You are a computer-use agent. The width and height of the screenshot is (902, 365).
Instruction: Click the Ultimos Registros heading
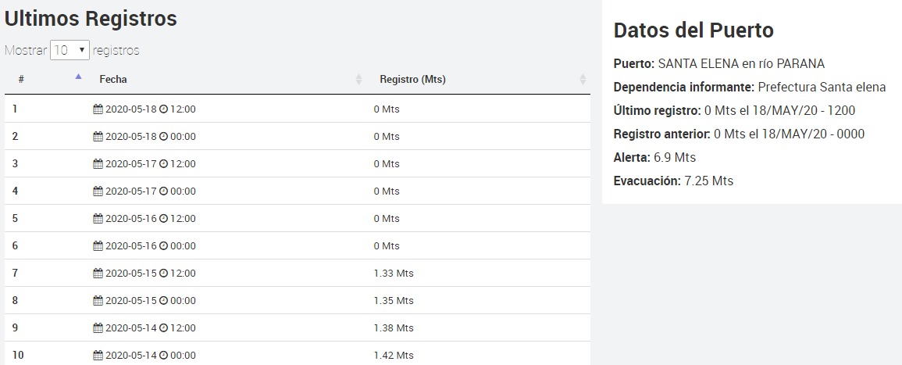pyautogui.click(x=91, y=19)
